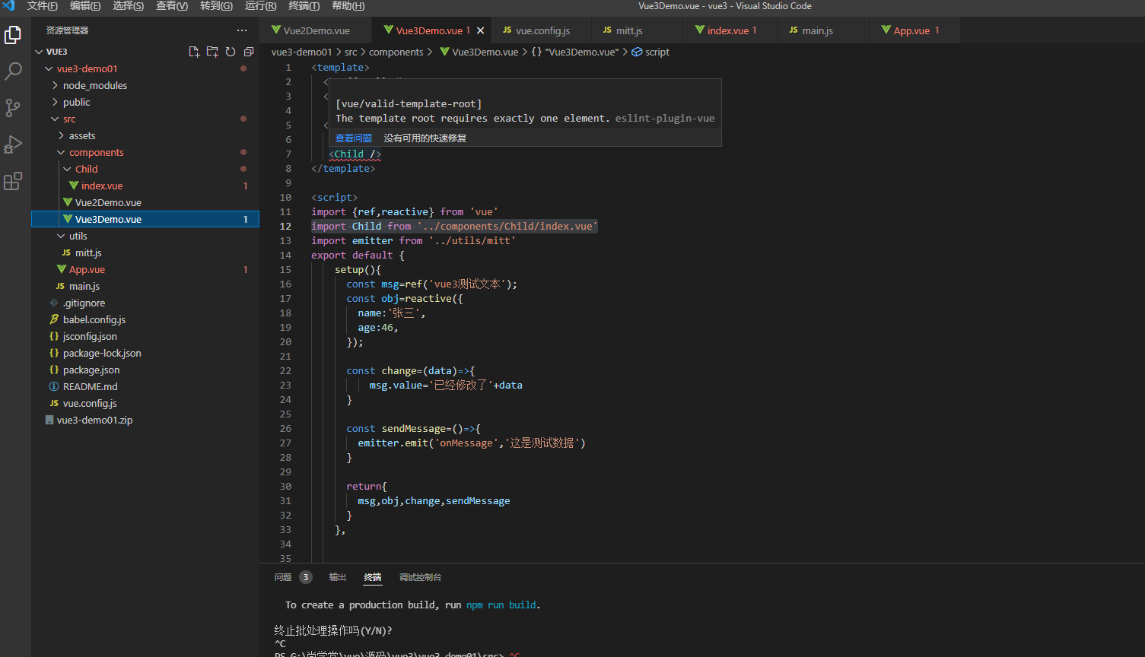Click the VS Code logo icon
This screenshot has height=657, width=1145.
click(8, 6)
